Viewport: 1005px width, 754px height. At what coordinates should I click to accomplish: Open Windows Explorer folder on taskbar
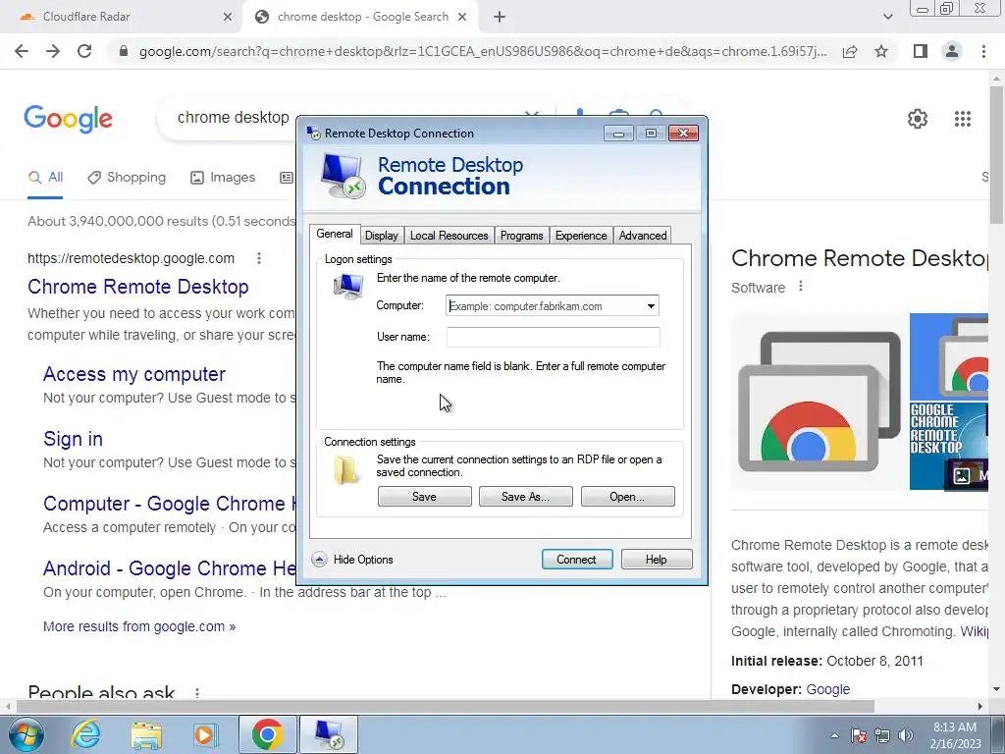[146, 734]
